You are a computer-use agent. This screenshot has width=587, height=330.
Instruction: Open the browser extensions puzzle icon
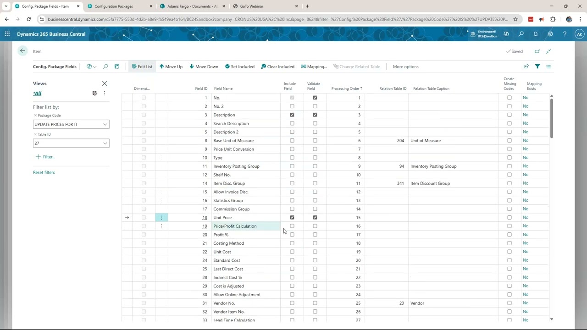tap(553, 19)
